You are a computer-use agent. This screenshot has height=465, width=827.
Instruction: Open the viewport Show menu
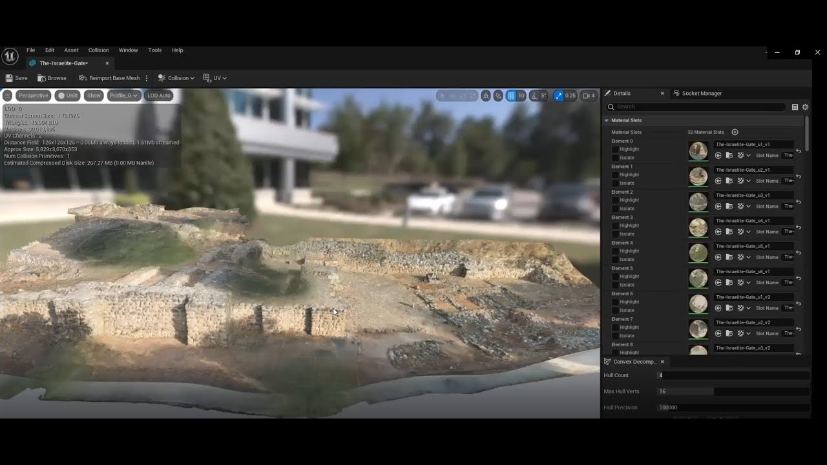click(x=94, y=96)
